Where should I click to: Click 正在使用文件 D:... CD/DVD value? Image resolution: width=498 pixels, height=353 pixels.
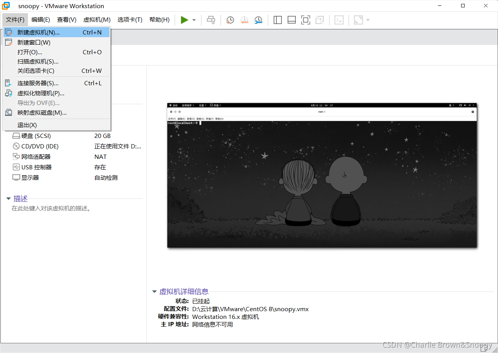point(118,146)
